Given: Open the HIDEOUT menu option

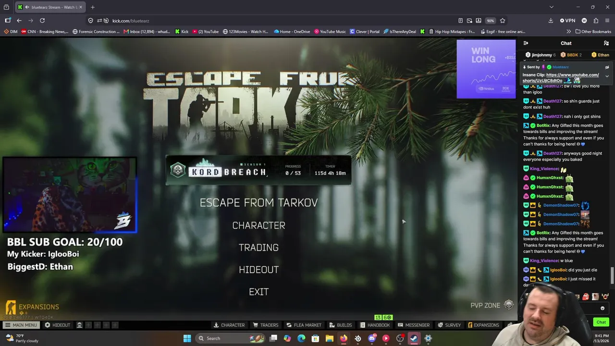Looking at the screenshot, I should coord(258,270).
